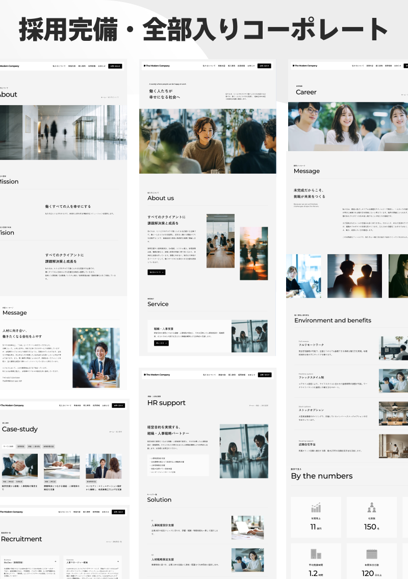Click the '働くすべての人を幸せにする' mission statement
This screenshot has width=408, height=579.
[68, 206]
